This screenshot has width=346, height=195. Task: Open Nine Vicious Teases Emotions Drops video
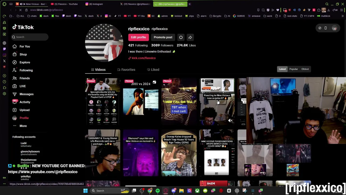[x=217, y=153]
